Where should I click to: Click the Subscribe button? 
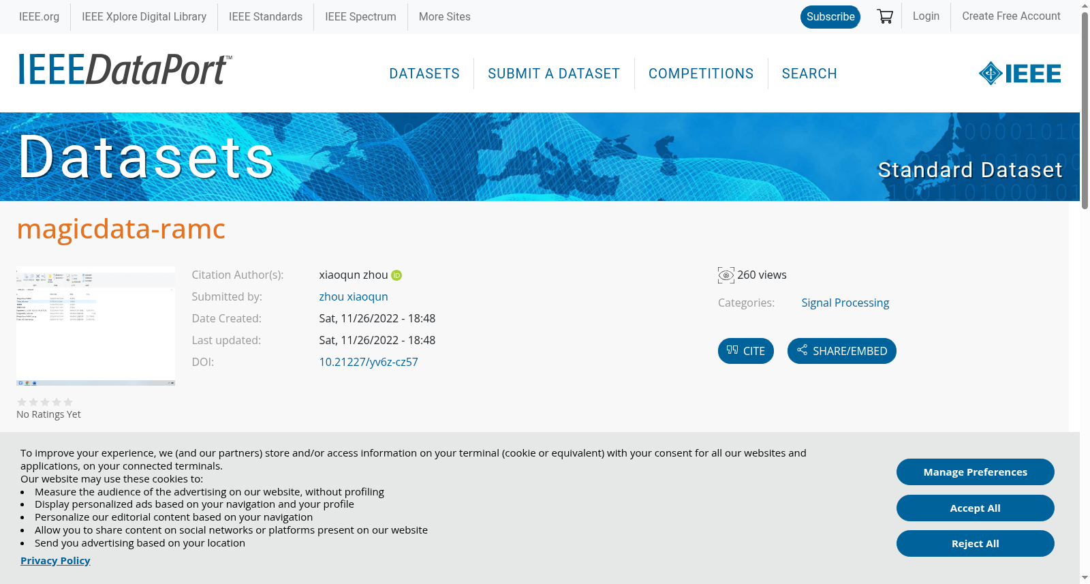click(x=830, y=16)
